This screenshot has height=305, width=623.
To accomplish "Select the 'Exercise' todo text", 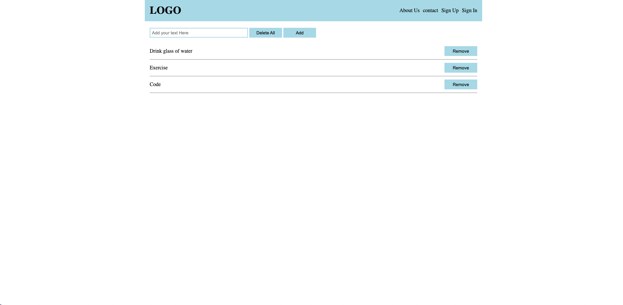I will 159,67.
